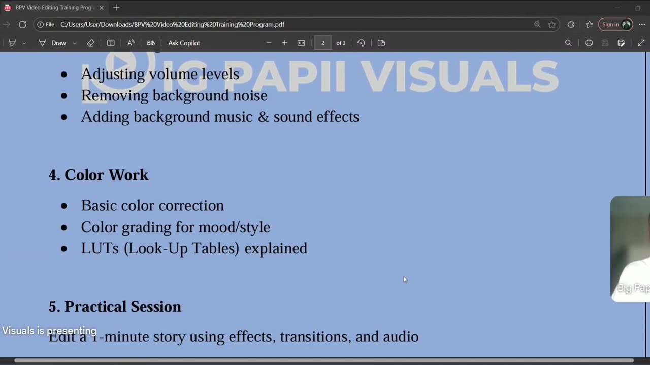650x365 pixels.
Task: Open Settings and more menu
Action: click(642, 24)
